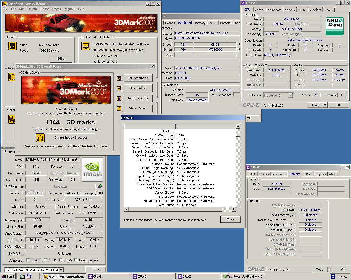Switch to Caches tab in top CPU-Z

(259, 10)
